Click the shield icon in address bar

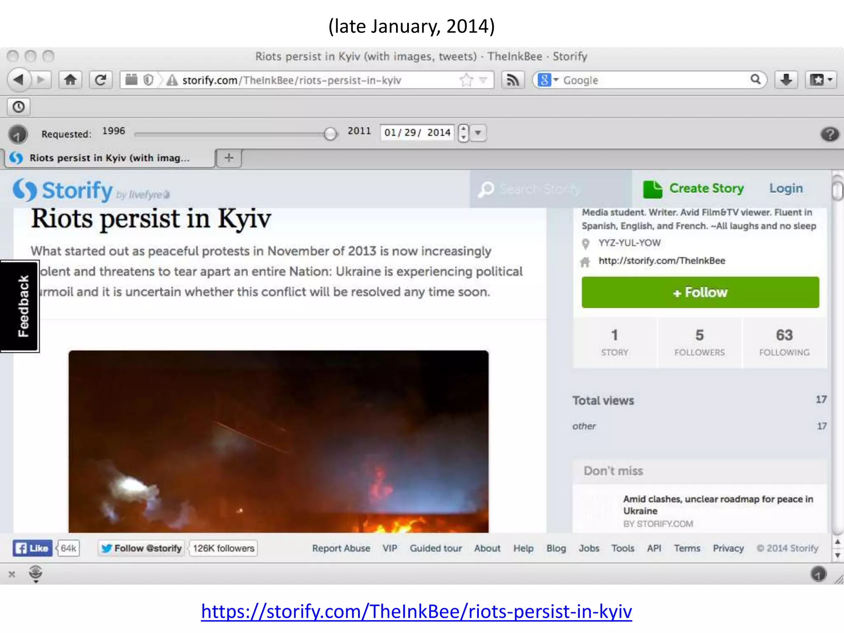[148, 80]
